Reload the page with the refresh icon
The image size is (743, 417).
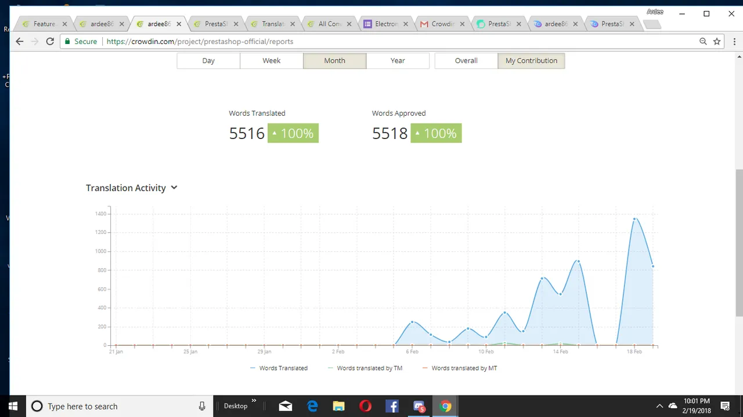click(x=50, y=41)
